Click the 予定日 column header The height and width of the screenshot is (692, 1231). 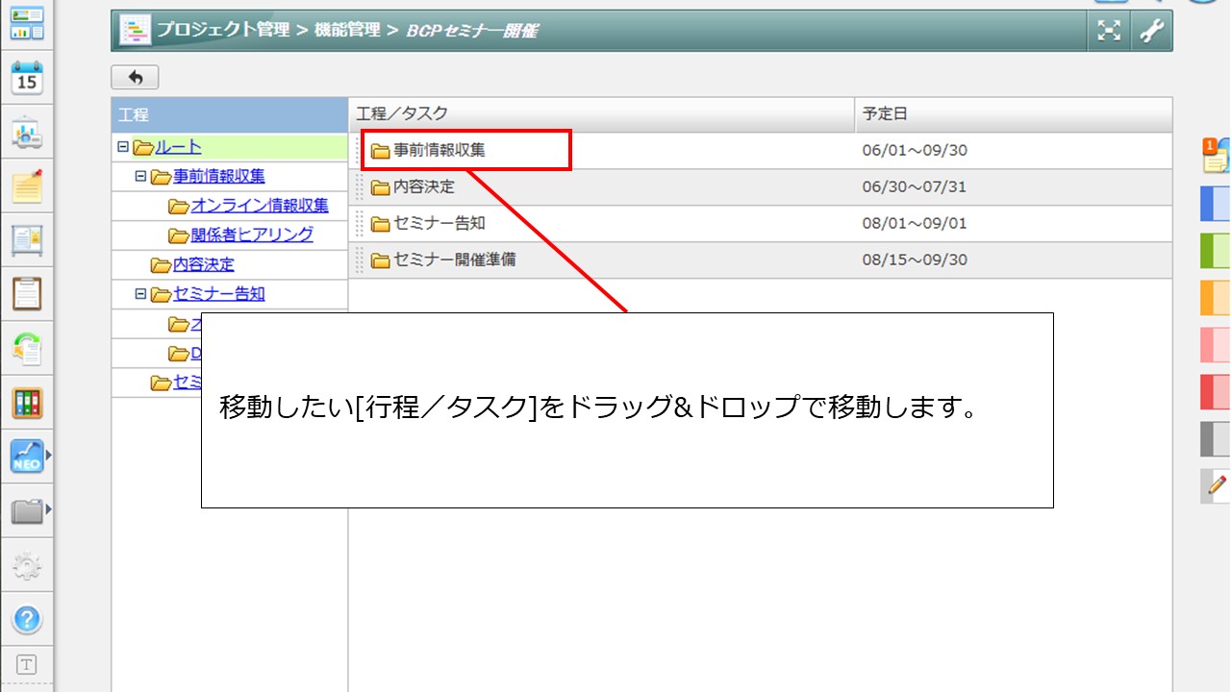coord(885,113)
